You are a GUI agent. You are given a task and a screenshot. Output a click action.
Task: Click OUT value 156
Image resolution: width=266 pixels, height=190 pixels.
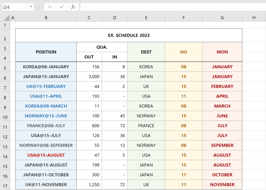tap(89, 67)
